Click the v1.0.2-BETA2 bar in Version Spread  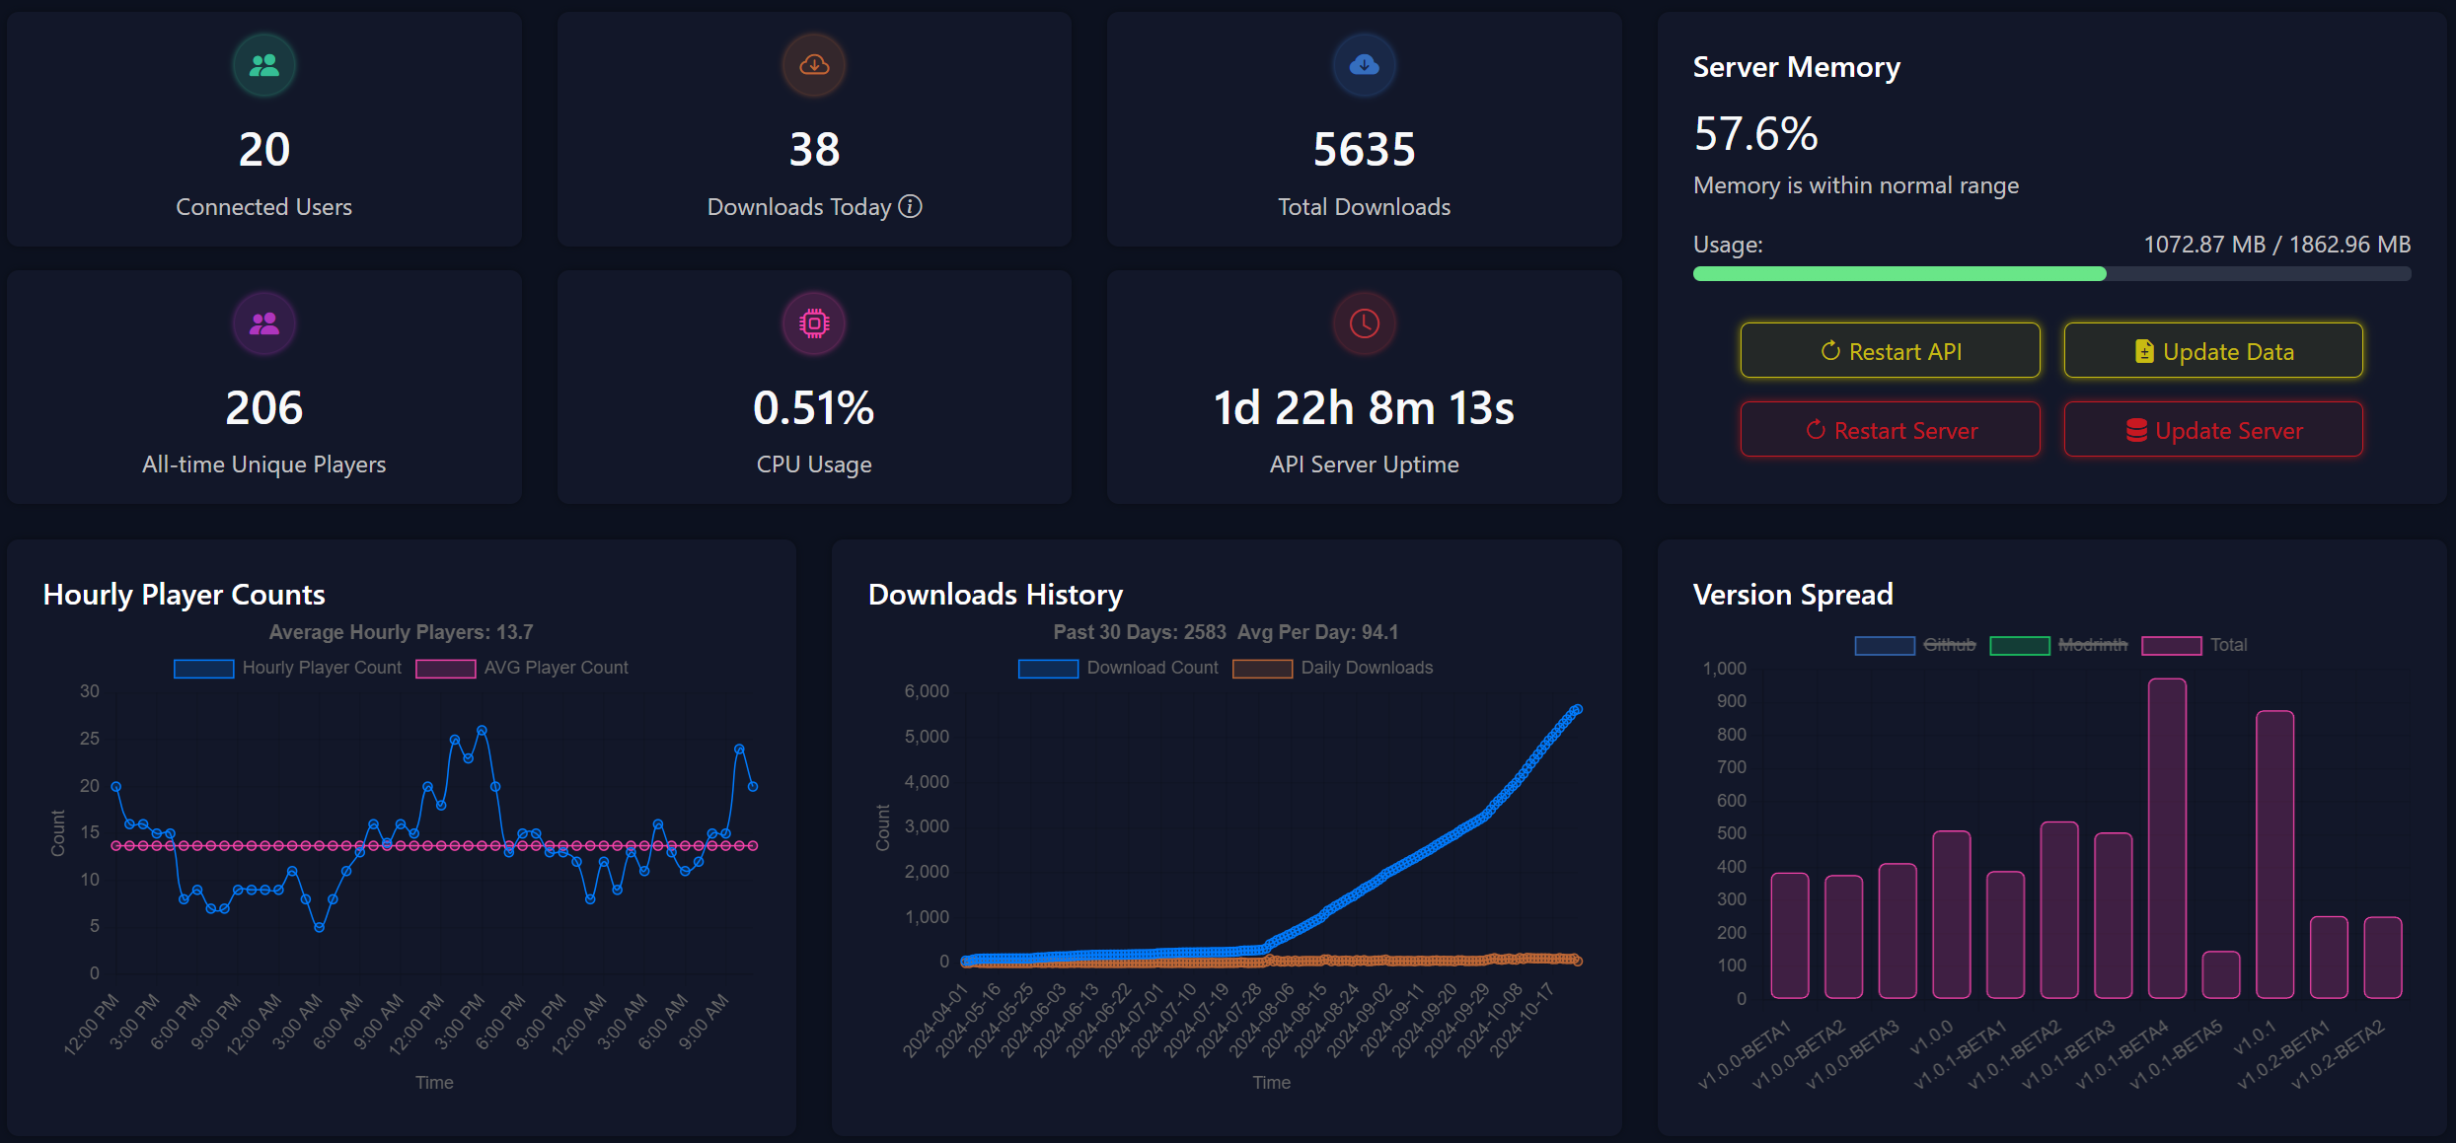pyautogui.click(x=2383, y=958)
